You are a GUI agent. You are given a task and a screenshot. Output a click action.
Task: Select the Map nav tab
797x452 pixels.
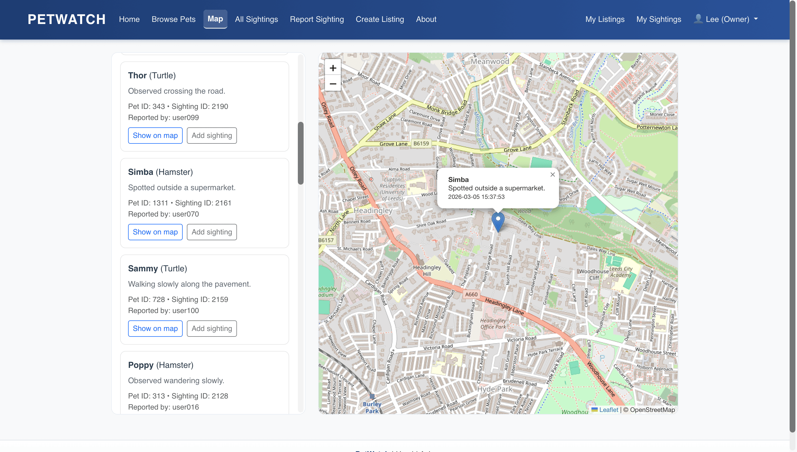pos(215,19)
